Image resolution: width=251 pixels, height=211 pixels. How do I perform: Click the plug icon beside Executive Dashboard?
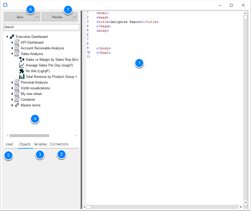[x=11, y=36]
